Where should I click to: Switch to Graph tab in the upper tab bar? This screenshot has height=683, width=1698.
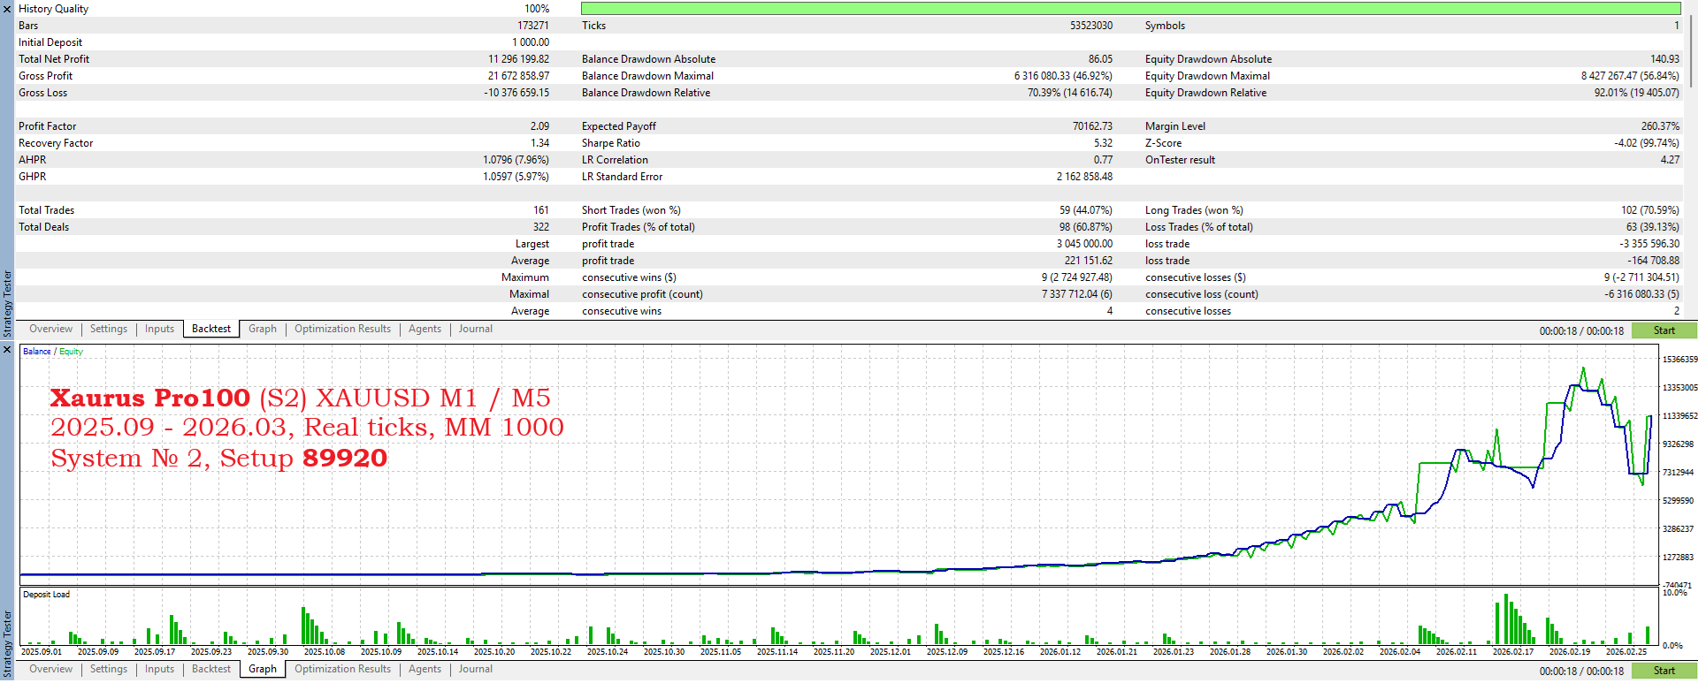[262, 329]
